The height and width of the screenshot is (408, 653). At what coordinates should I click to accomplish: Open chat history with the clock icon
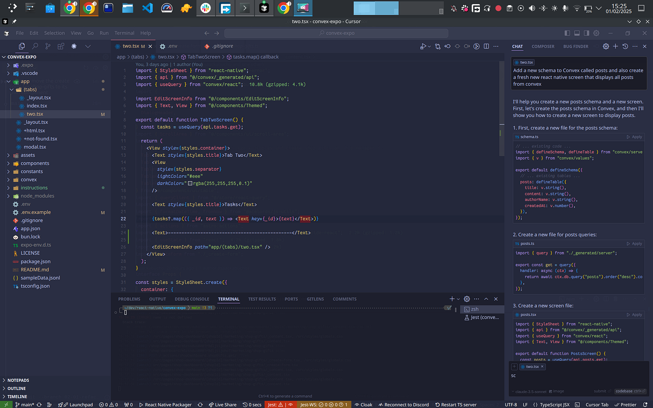click(x=625, y=46)
